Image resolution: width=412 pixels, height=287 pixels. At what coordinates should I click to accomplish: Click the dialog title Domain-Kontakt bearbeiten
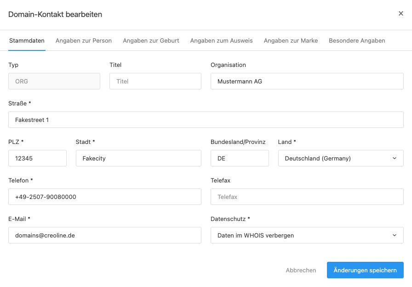click(x=55, y=14)
